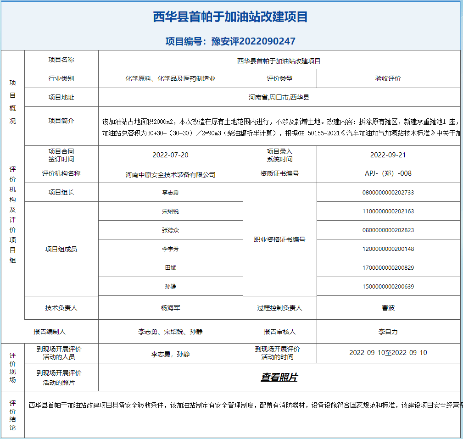Click contract signing date 2022-07-20
Screen dimensions: 463x439
(x=170, y=155)
